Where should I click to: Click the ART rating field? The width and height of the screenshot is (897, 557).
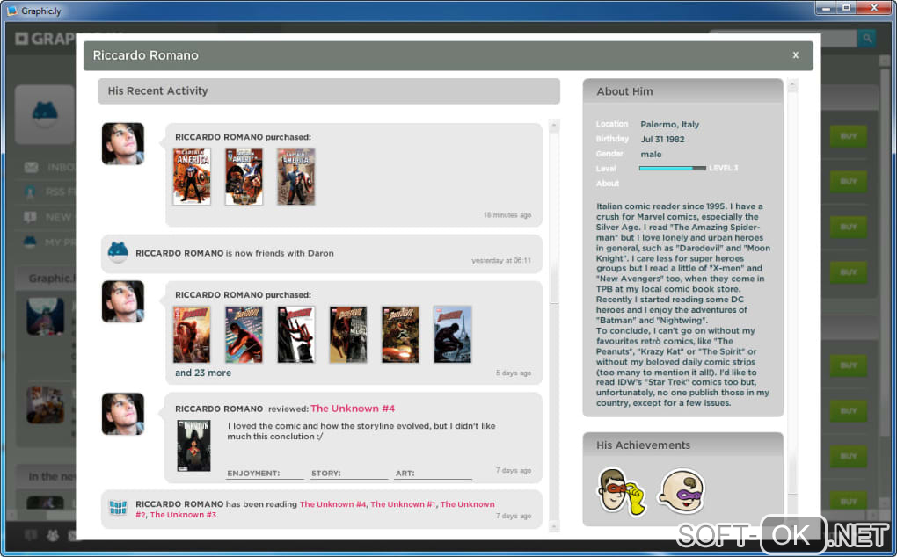[x=433, y=474]
